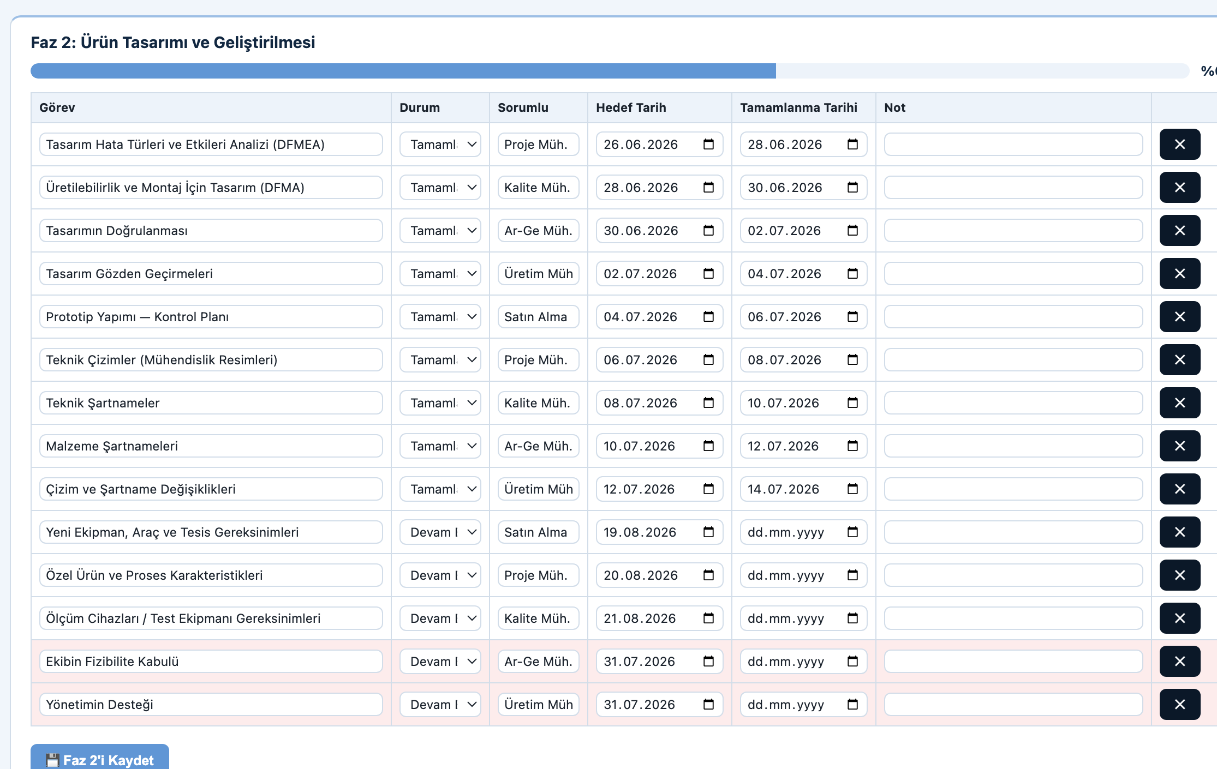This screenshot has height=769, width=1217.
Task: Open status dropdown for Ölçüm Cihazları row
Action: pos(440,618)
